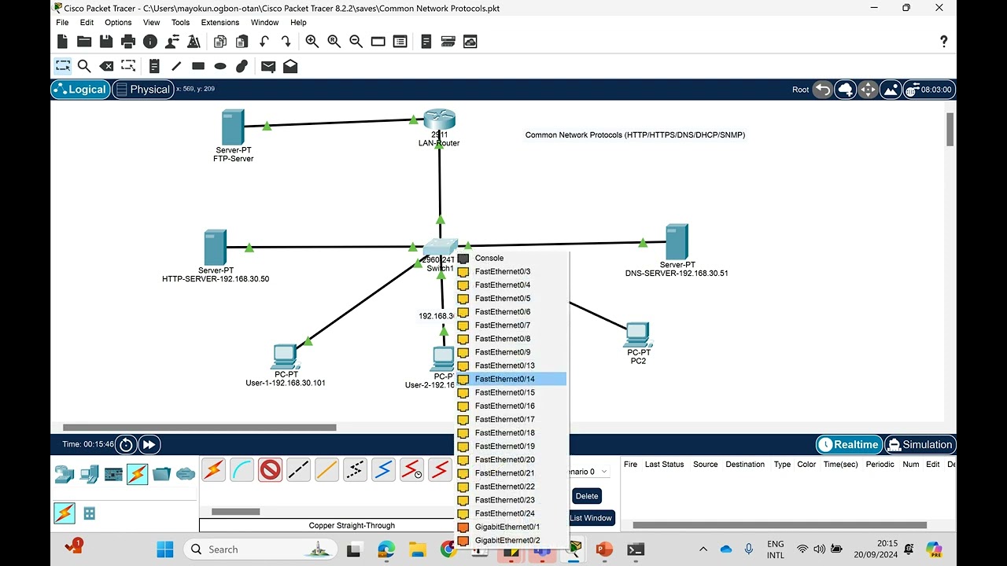Switch to Logical workspace view
Image resolution: width=1007 pixels, height=566 pixels.
[x=79, y=90]
